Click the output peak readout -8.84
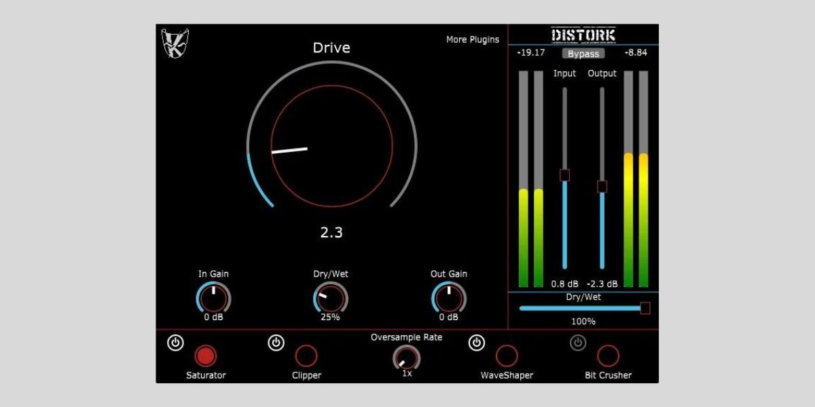 click(635, 52)
